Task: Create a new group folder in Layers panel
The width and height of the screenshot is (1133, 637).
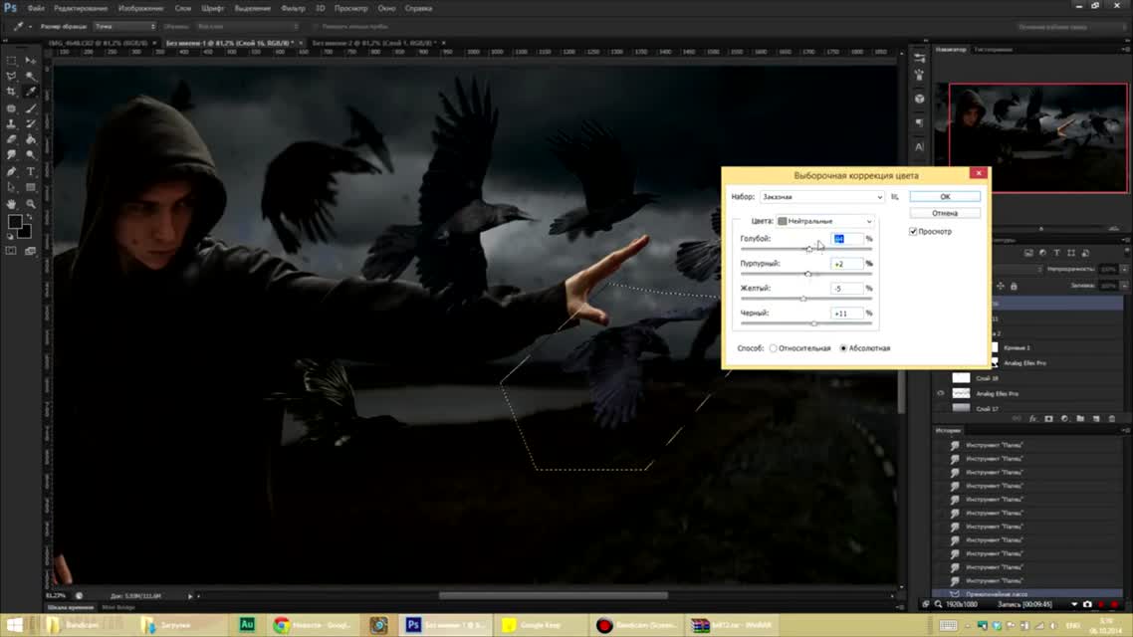Action: pyautogui.click(x=1080, y=419)
